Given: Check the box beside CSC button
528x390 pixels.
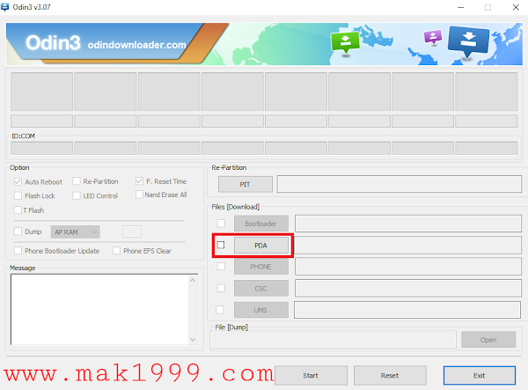Looking at the screenshot, I should pos(221,288).
